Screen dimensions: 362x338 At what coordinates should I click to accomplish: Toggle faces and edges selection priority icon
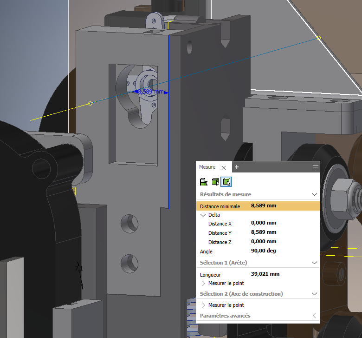tap(226, 182)
